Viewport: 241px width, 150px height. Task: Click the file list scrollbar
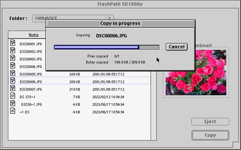(x=154, y=106)
